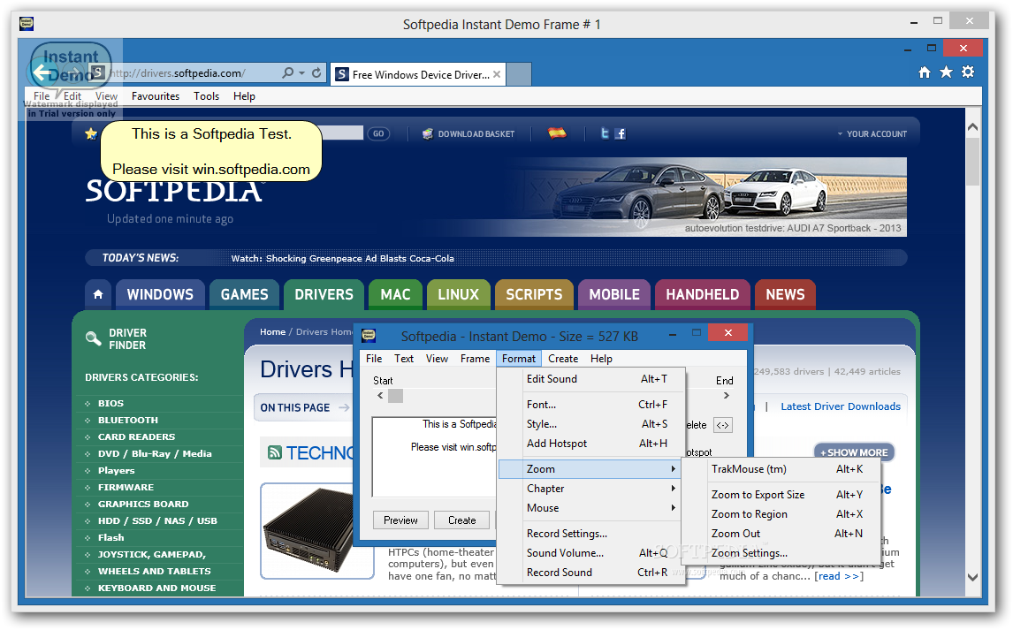Go to browser home icon
1013x630 pixels.
coord(925,72)
